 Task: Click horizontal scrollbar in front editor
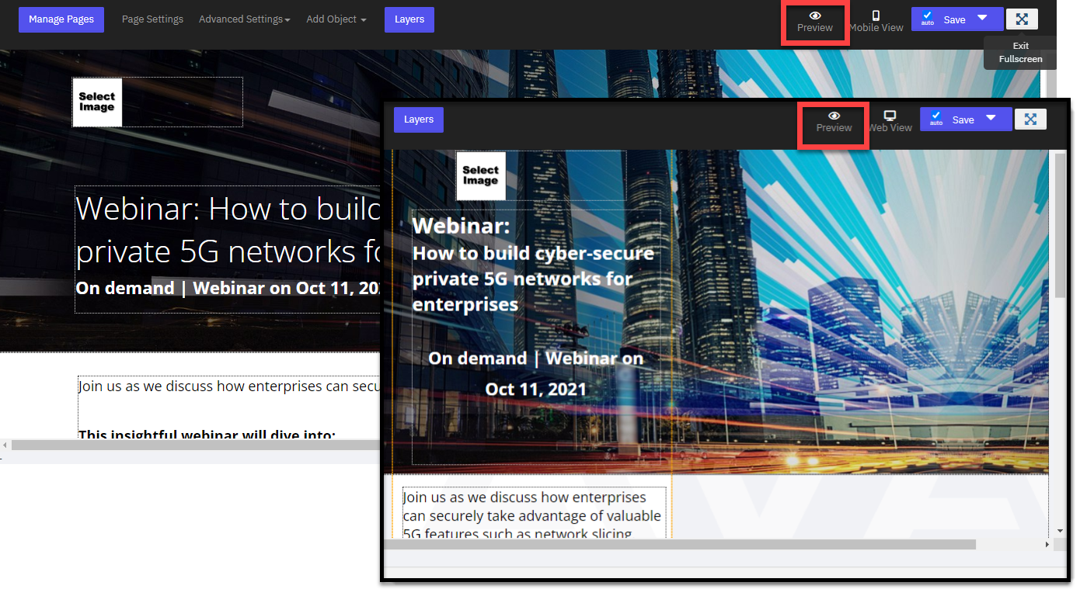pos(680,545)
